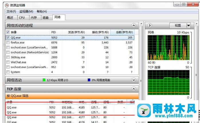
Task: Maximize the Resource Monitor window
Action: [x=184, y=5]
